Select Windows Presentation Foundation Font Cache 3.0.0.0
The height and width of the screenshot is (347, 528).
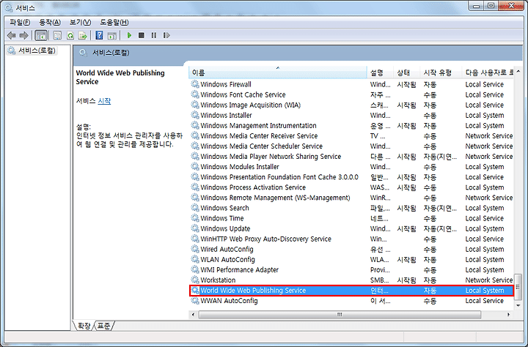point(279,177)
